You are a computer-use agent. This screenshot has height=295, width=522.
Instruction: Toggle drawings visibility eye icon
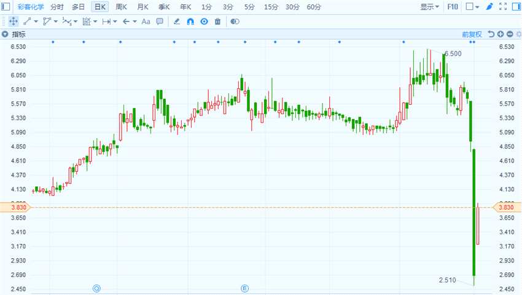pos(205,21)
